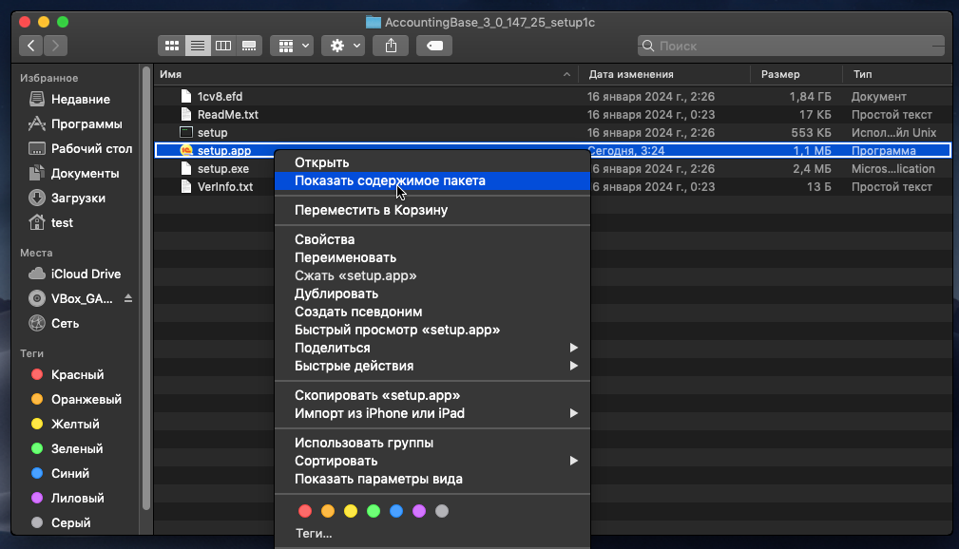
Task: Filter by Оранжевый tag in sidebar
Action: (x=76, y=399)
